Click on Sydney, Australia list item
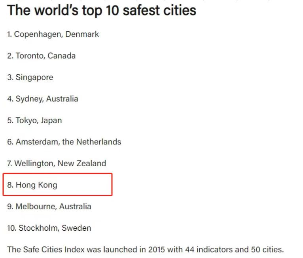This screenshot has height=258, width=303. click(43, 99)
